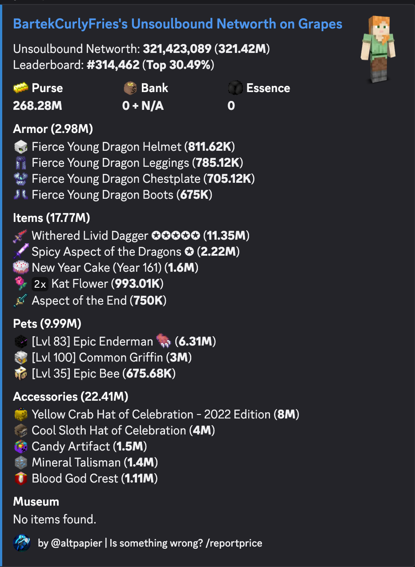This screenshot has width=415, height=567.
Task: Click the Common Griffin pet icon
Action: pyautogui.click(x=21, y=358)
